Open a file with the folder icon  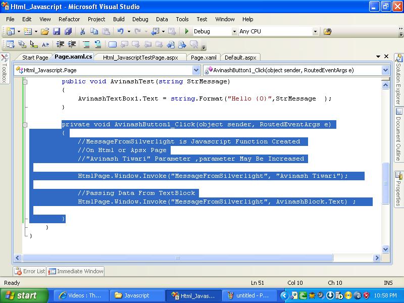[45, 31]
